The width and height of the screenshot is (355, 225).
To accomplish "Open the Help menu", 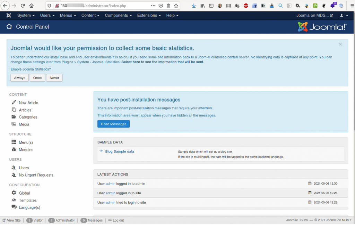I will [172, 15].
